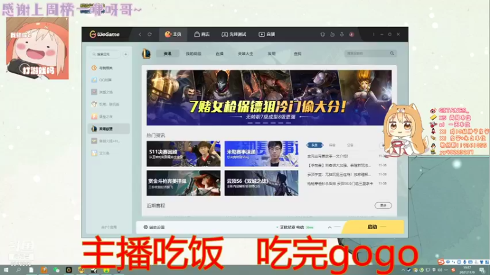The height and width of the screenshot is (275, 490).
Task: Click the thumbs-up icon in top bar
Action: click(x=332, y=34)
